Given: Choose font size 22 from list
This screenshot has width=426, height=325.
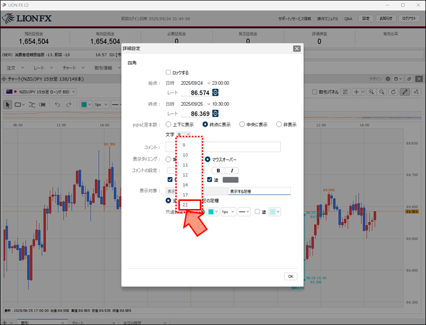Looking at the screenshot, I should [186, 205].
